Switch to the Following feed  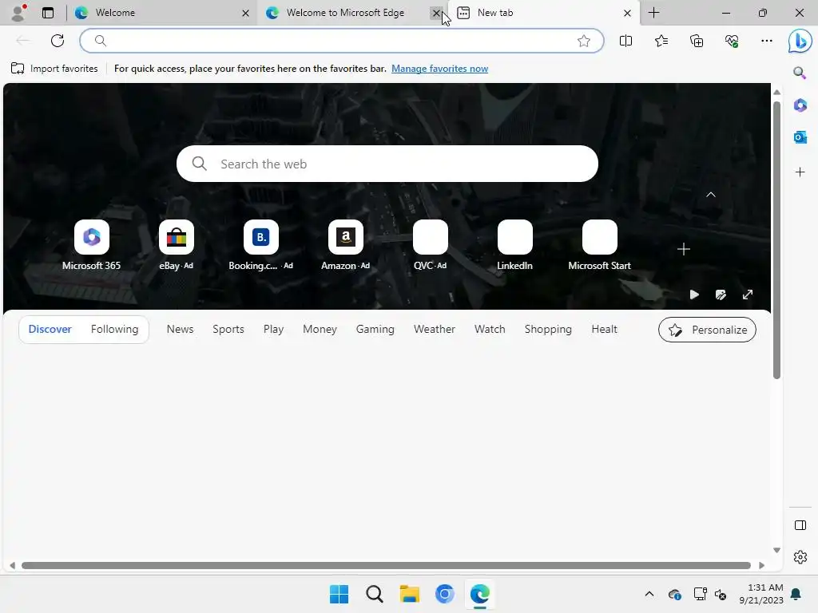click(x=115, y=329)
